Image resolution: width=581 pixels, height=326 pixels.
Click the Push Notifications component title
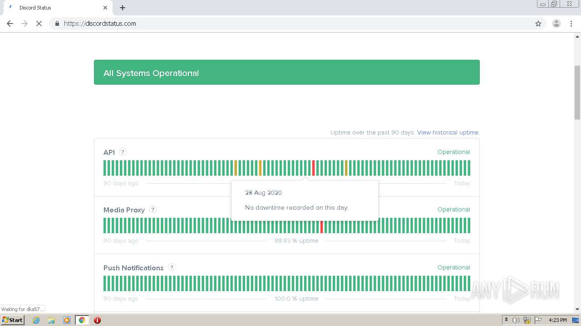(x=133, y=268)
